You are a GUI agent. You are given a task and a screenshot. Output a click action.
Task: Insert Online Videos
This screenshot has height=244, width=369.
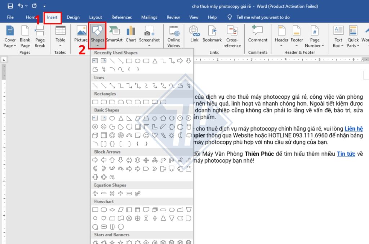click(174, 35)
